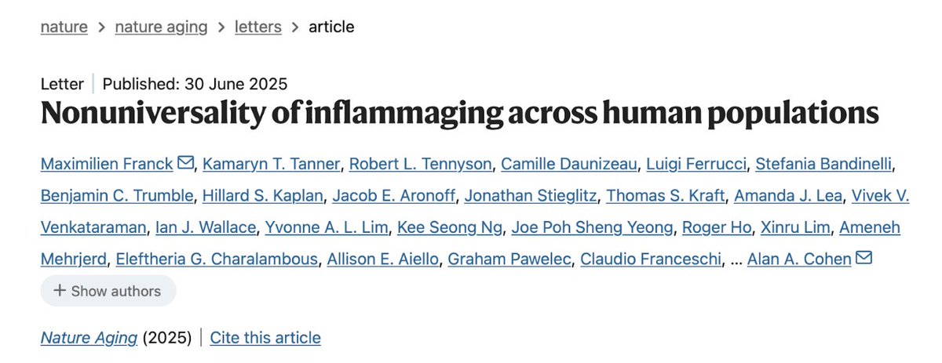Open author Maximilien Franck's profile link
The height and width of the screenshot is (363, 942).
coord(107,164)
